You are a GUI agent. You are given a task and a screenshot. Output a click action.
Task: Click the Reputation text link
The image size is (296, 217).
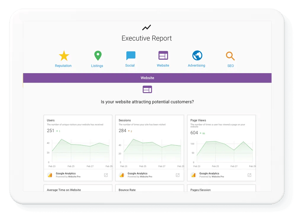coord(63,66)
